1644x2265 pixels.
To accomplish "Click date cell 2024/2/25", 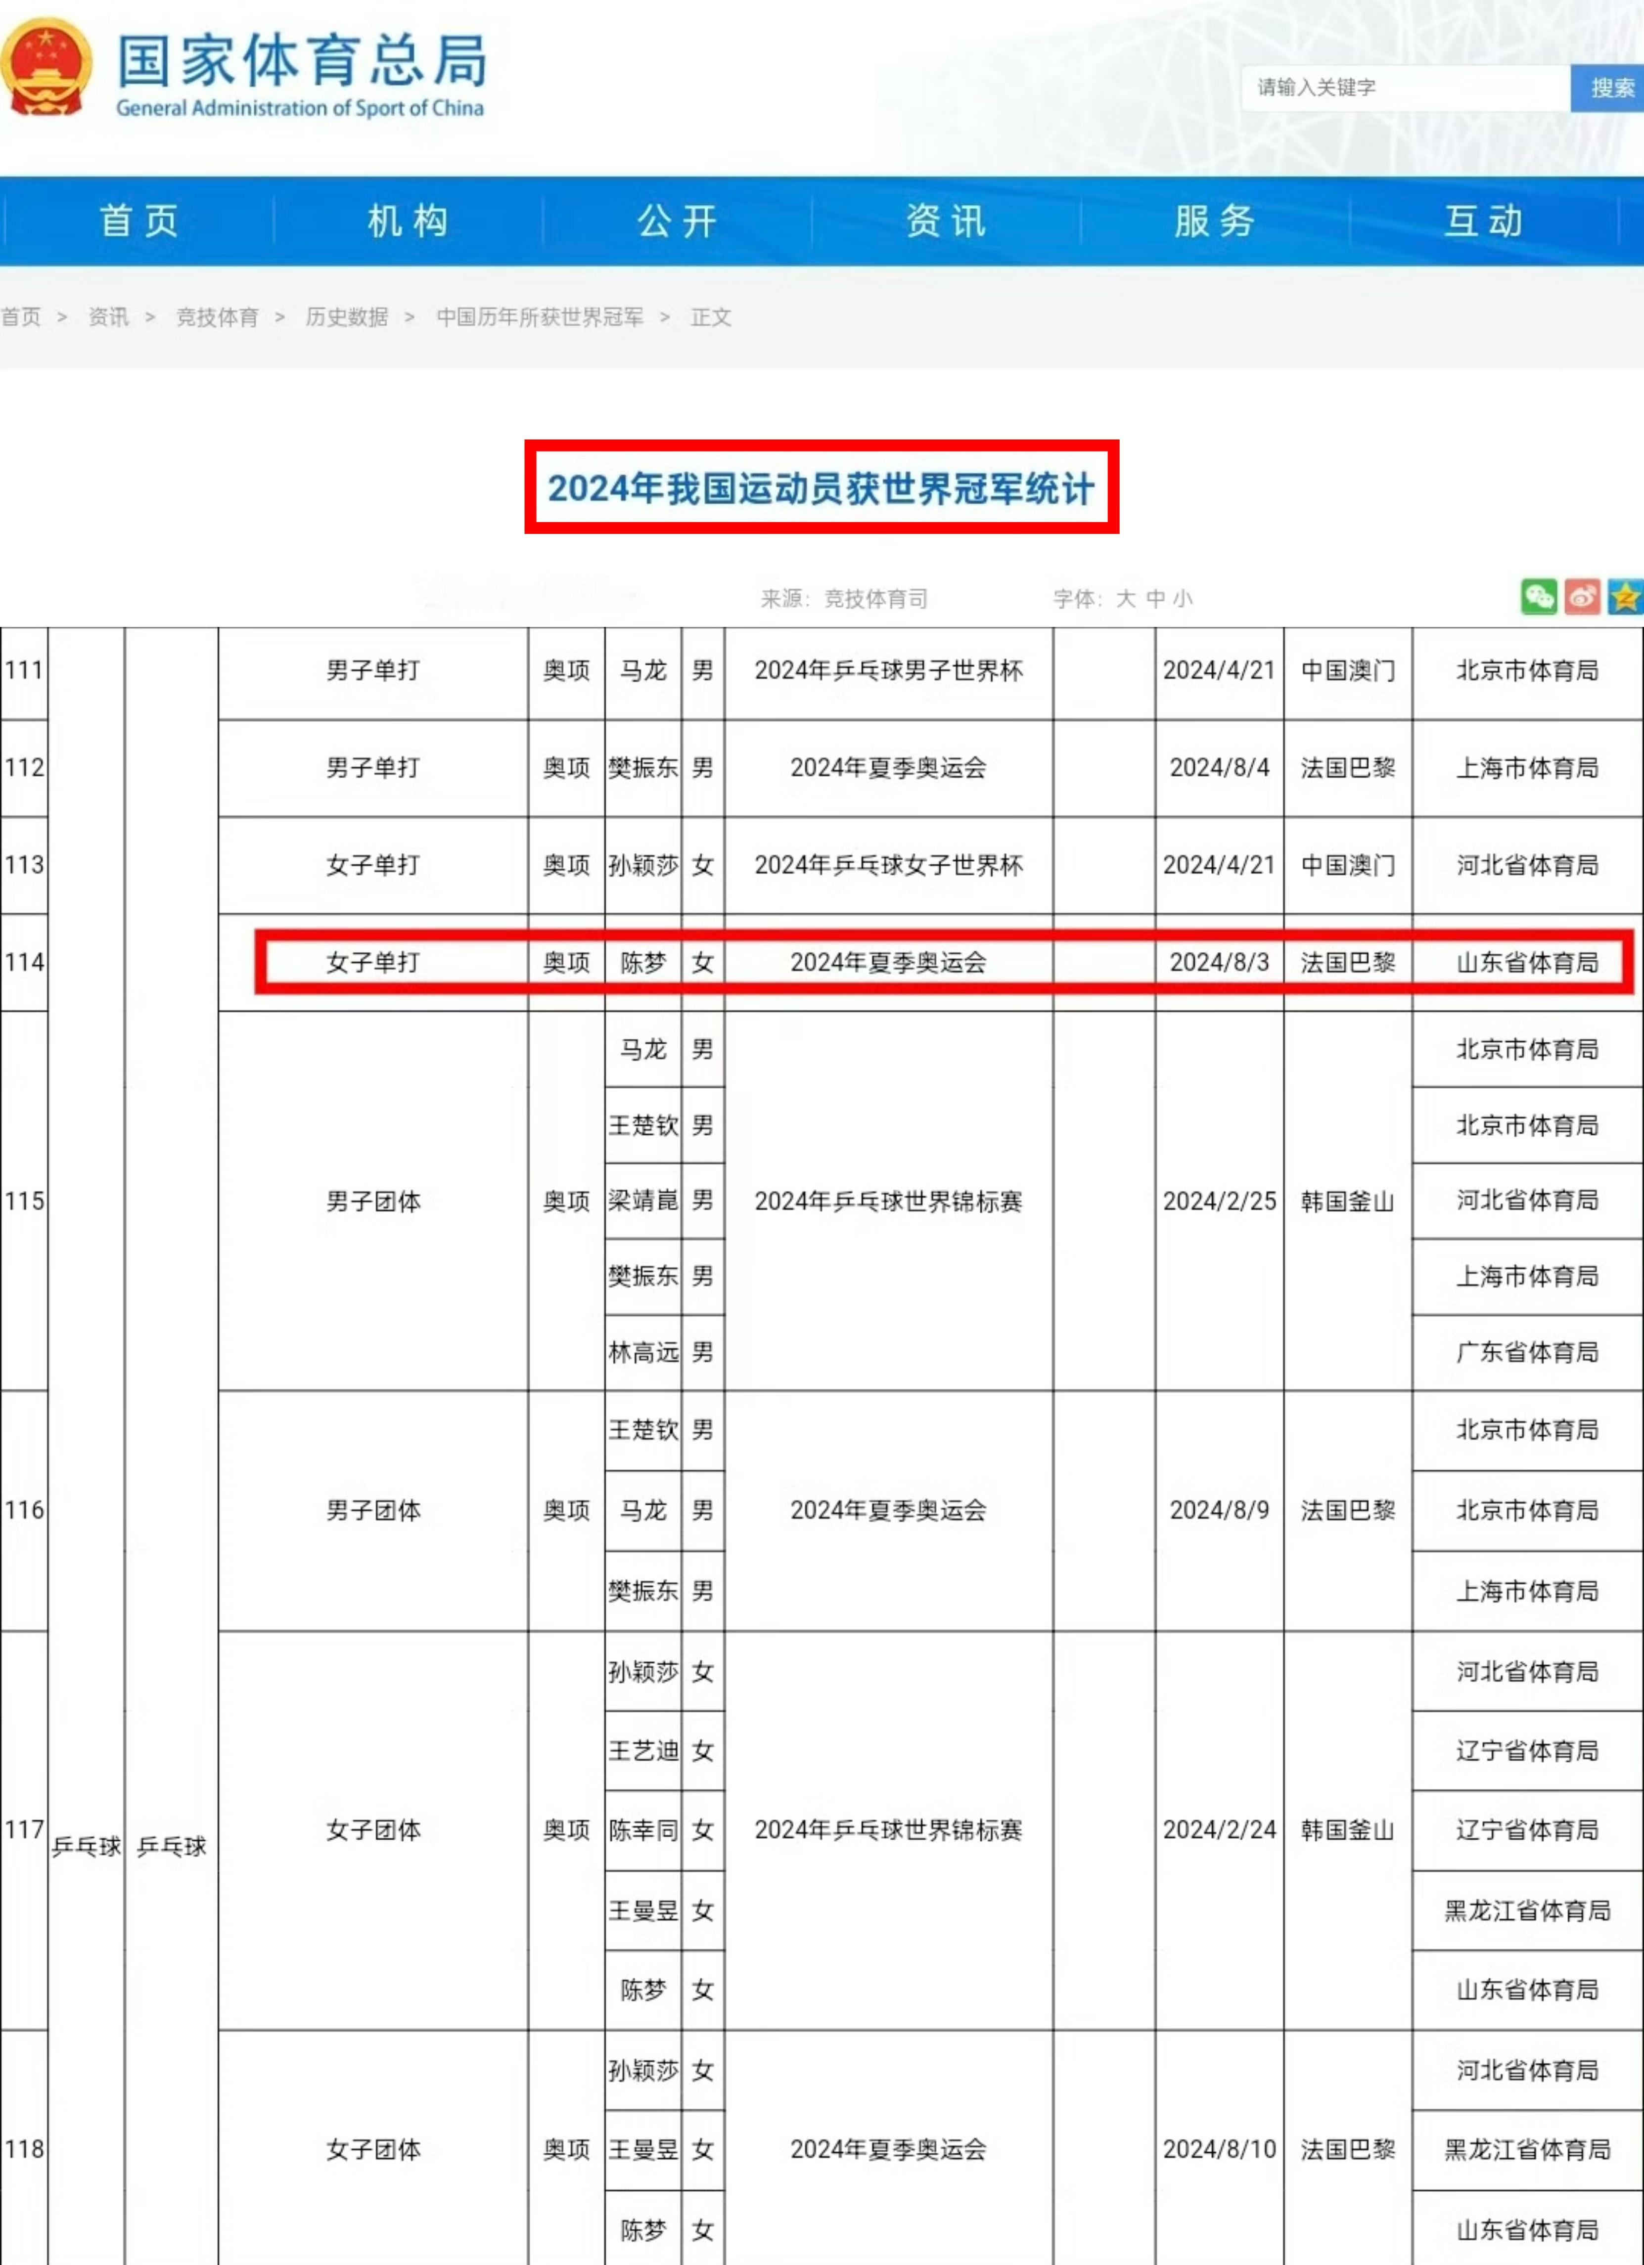I will click(x=1220, y=1201).
